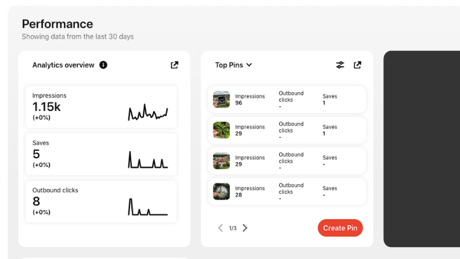Open Analytics overview in new window icon

click(x=175, y=65)
